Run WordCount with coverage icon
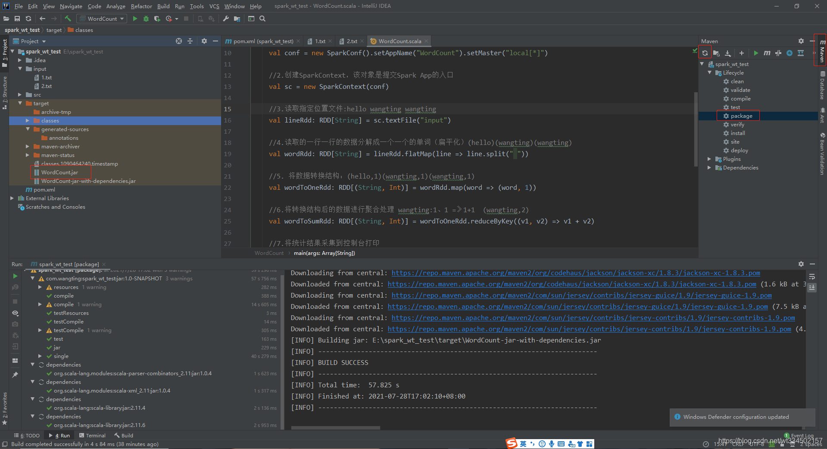827x449 pixels. point(157,19)
